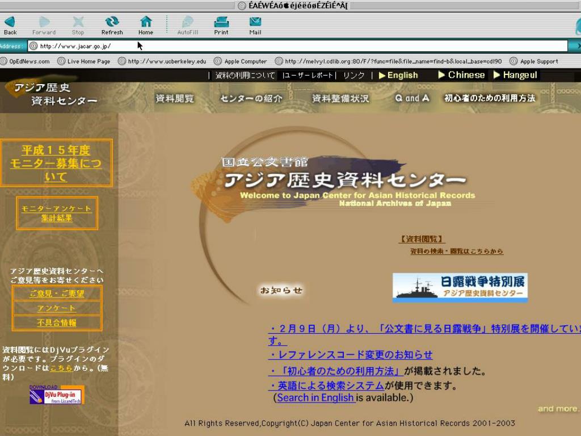Screen dimensions: 581x436
Task: Click the copyright notice All Rights Reserved text
Action: [x=350, y=423]
